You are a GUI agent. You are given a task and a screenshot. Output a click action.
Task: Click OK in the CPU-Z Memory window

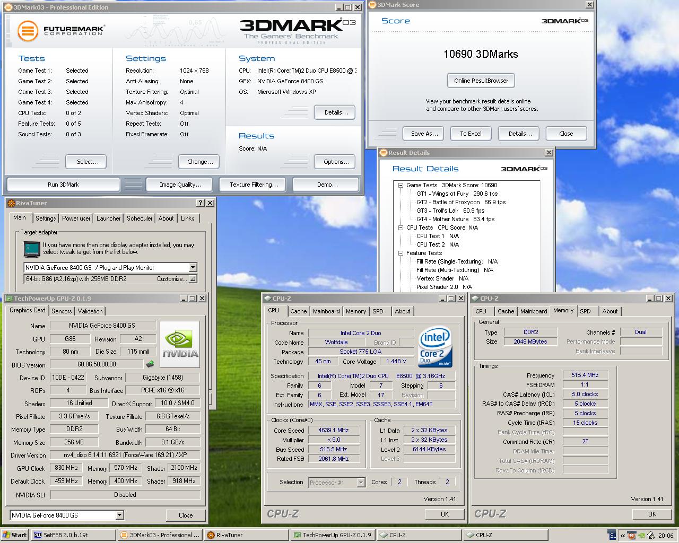tap(652, 514)
